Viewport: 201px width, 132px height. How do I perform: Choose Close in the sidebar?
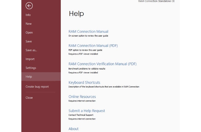(29, 98)
